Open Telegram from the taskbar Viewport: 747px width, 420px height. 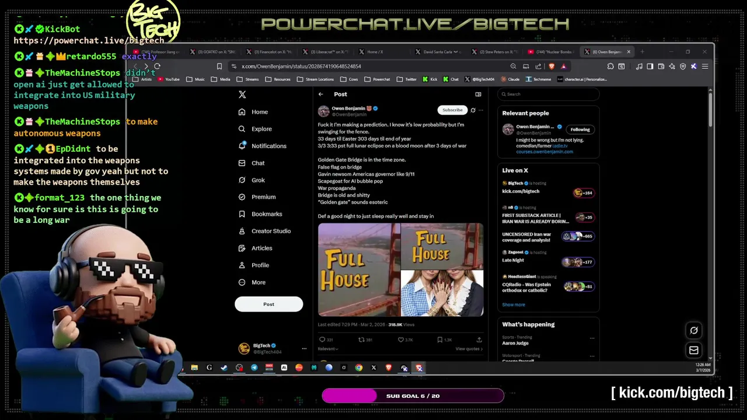click(254, 367)
